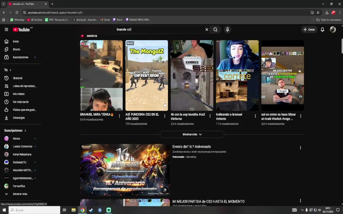Open the YouTube hamburger guide menu
This screenshot has width=343, height=214.
(x=6, y=29)
